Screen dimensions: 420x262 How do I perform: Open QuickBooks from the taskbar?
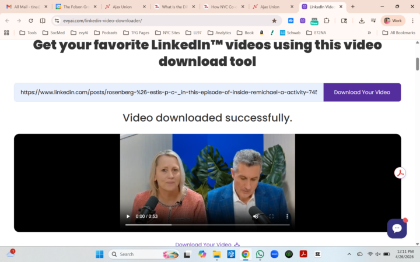click(x=289, y=254)
